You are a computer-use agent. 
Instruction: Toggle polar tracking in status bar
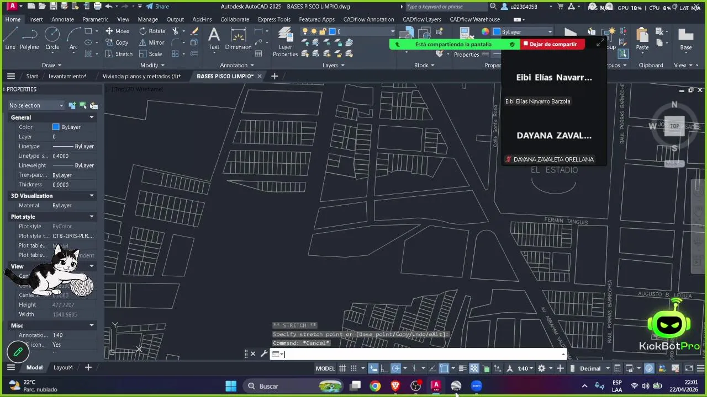click(x=396, y=368)
